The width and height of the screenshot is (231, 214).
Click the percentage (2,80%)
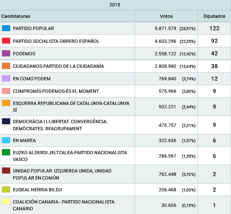click(x=189, y=91)
